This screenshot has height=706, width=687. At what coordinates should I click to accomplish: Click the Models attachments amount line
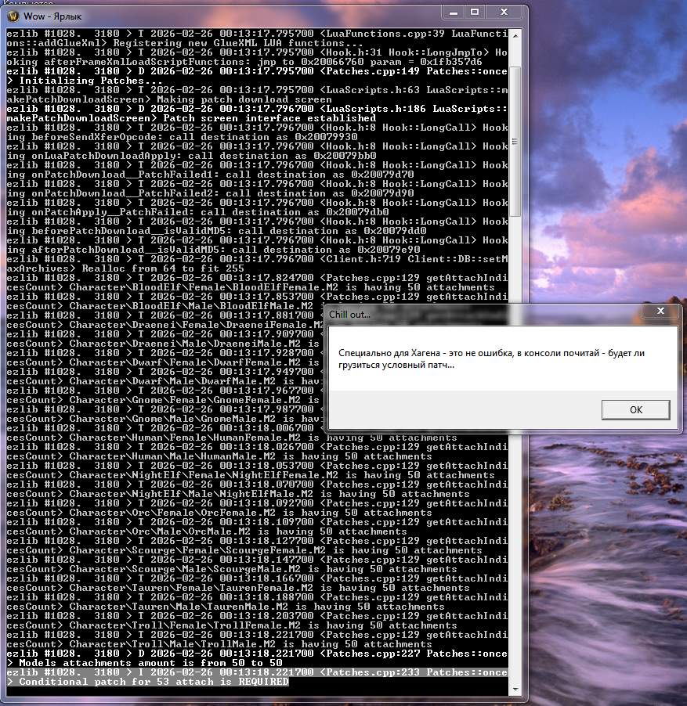141,662
